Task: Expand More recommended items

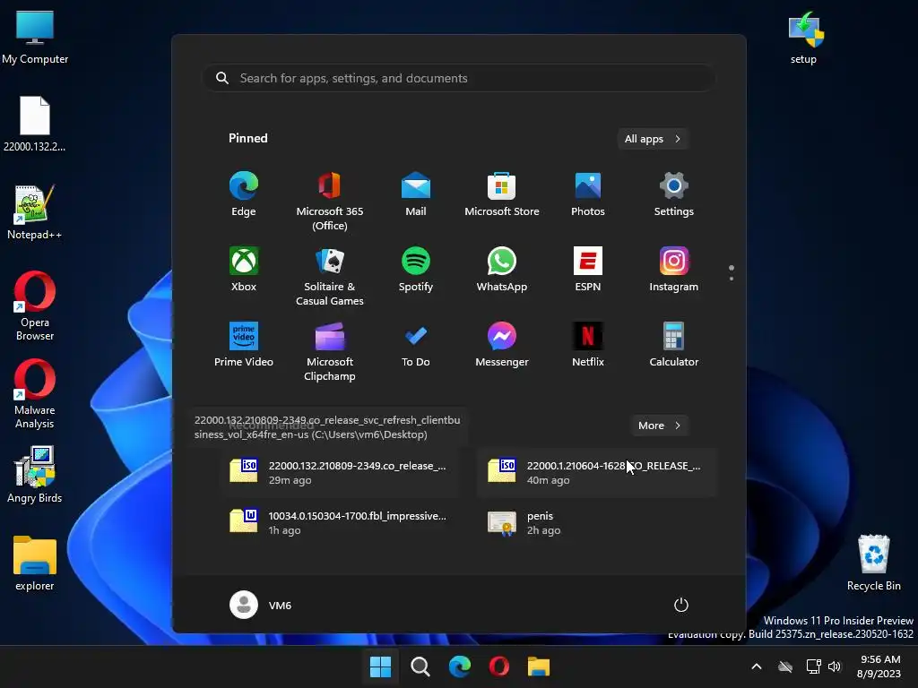Action: coord(659,426)
